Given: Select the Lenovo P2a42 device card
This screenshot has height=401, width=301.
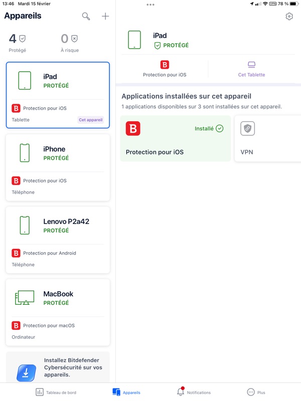Looking at the screenshot, I should [58, 240].
